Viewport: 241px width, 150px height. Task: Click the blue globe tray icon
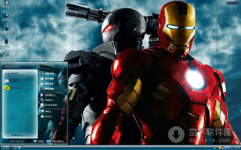point(228,148)
